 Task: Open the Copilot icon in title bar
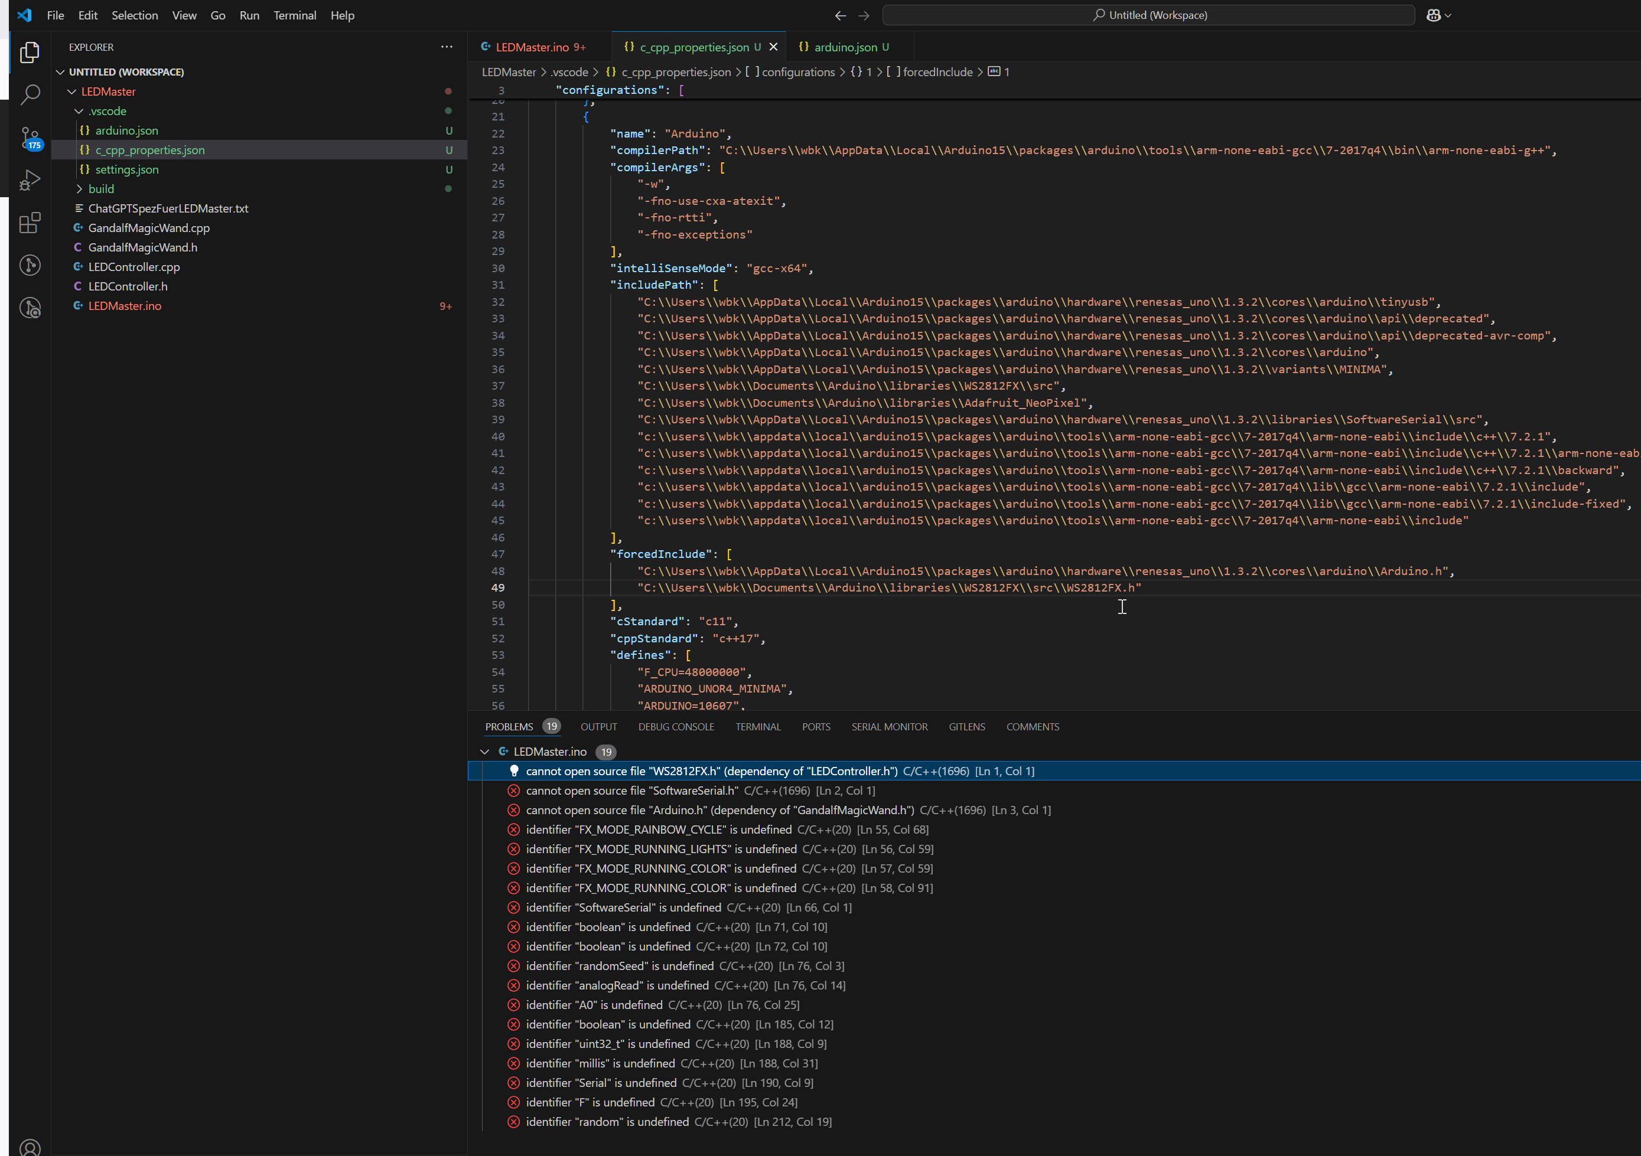(1433, 15)
